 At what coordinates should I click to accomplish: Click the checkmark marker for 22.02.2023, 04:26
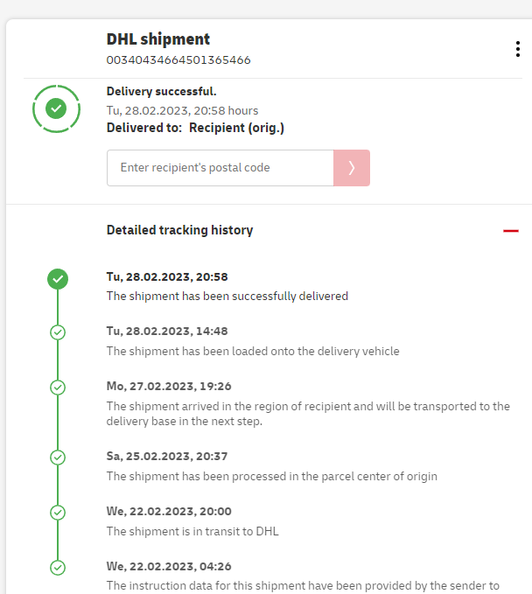pos(58,568)
